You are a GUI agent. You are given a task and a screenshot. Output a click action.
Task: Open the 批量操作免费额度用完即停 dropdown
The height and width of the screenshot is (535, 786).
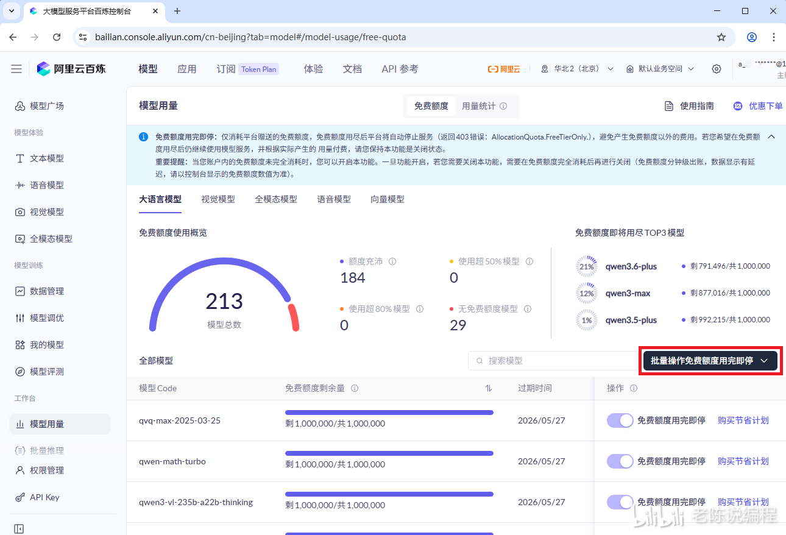point(710,361)
